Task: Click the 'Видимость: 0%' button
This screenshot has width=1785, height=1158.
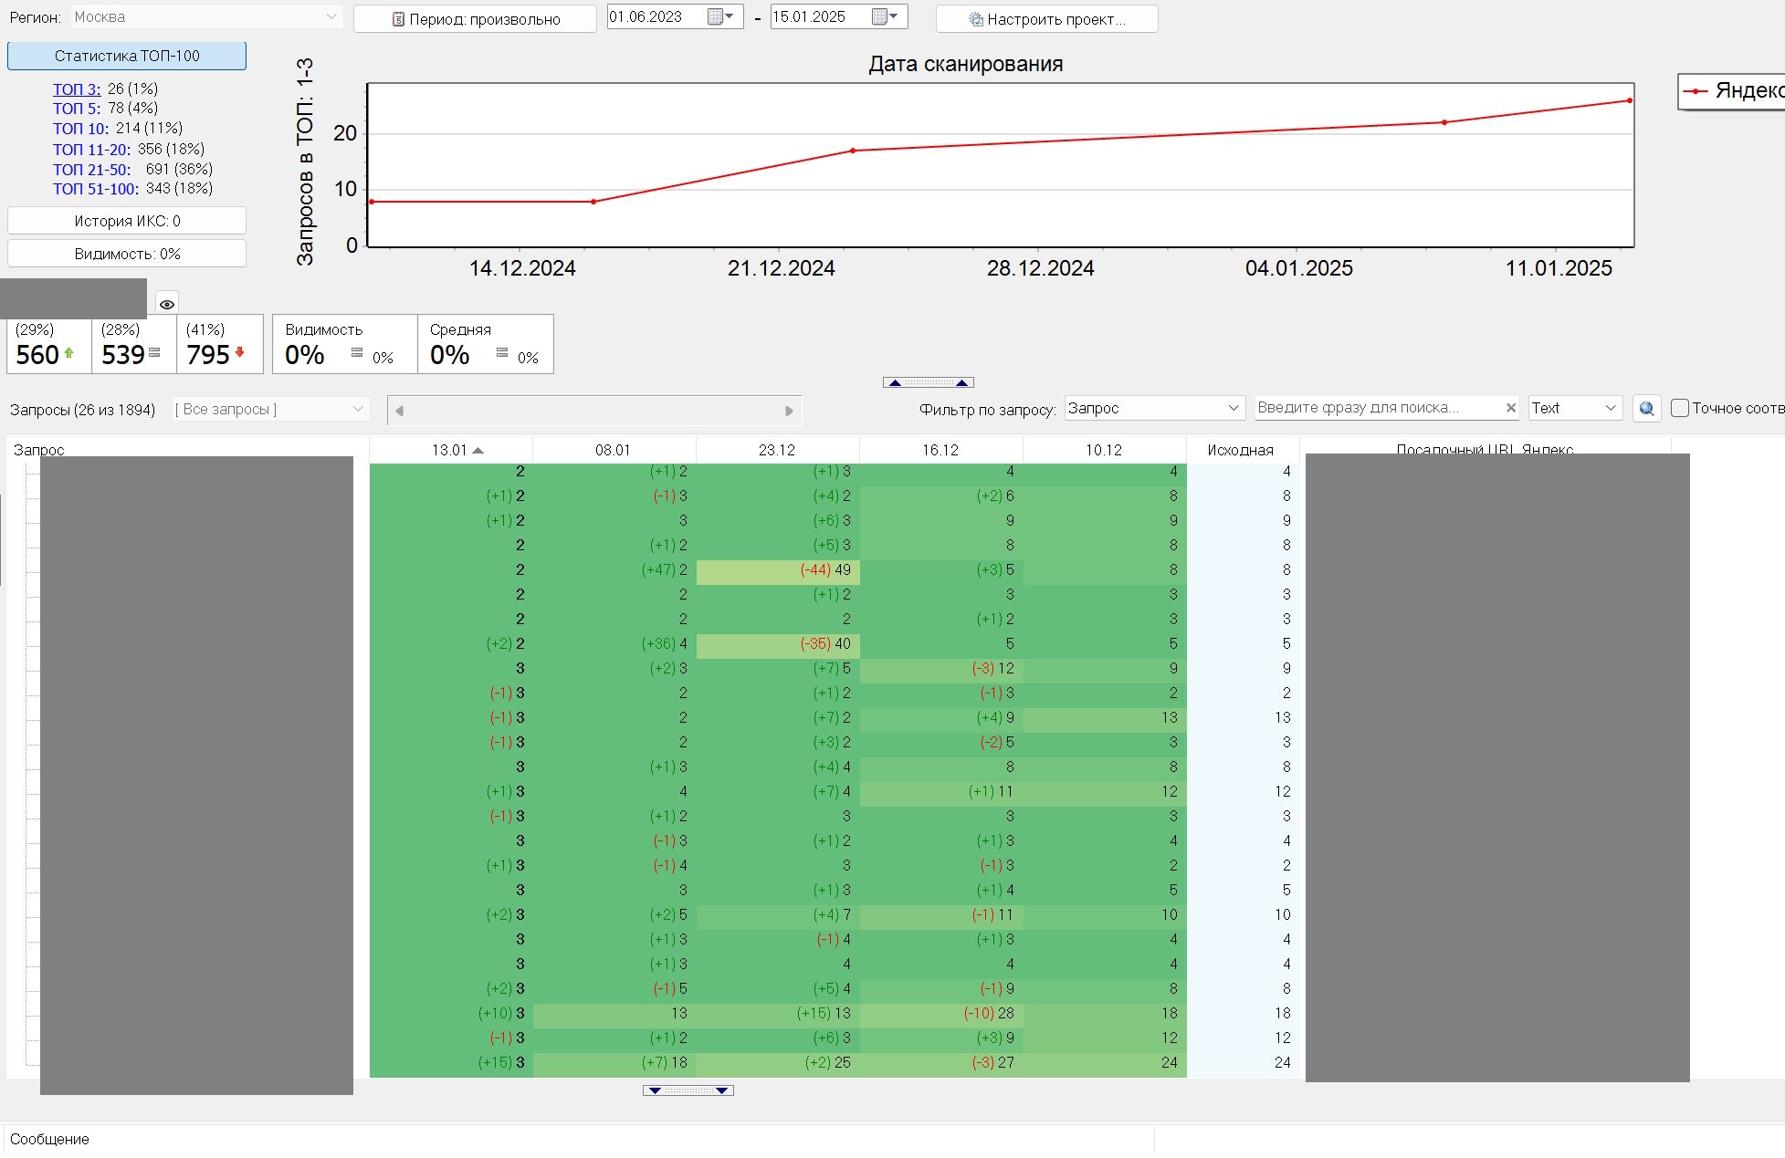Action: point(127,254)
